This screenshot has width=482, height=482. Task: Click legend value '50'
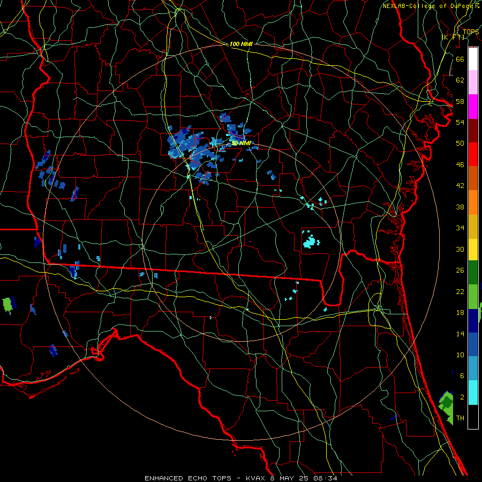point(460,144)
